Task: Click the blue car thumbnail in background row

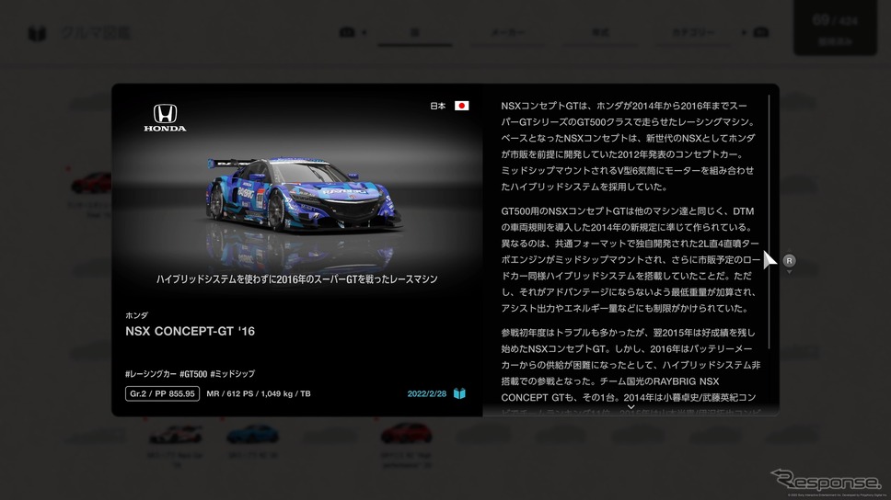Action: tap(252, 434)
